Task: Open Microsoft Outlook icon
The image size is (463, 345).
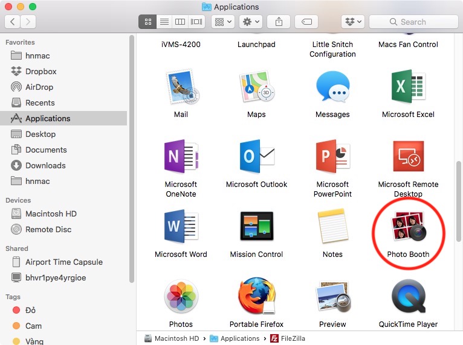Action: coord(257,156)
